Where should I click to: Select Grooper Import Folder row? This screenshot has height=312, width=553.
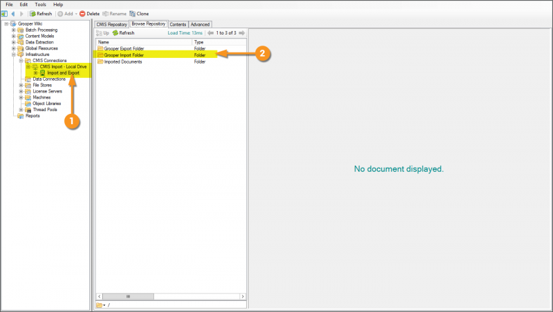pyautogui.click(x=171, y=55)
